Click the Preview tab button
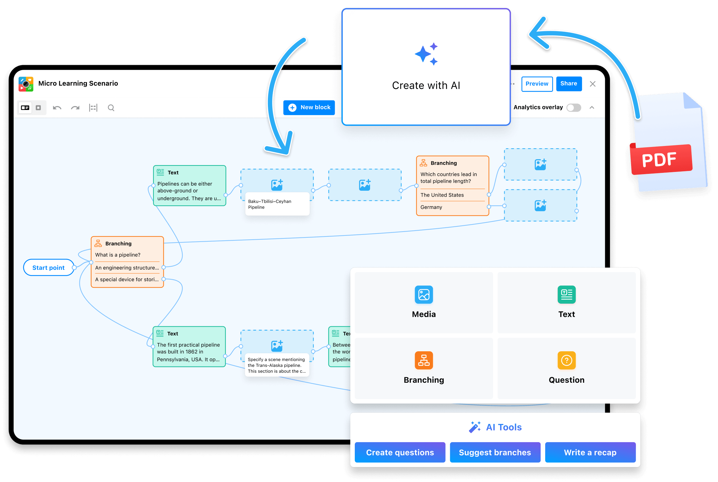Image resolution: width=718 pixels, height=482 pixels. pyautogui.click(x=536, y=84)
